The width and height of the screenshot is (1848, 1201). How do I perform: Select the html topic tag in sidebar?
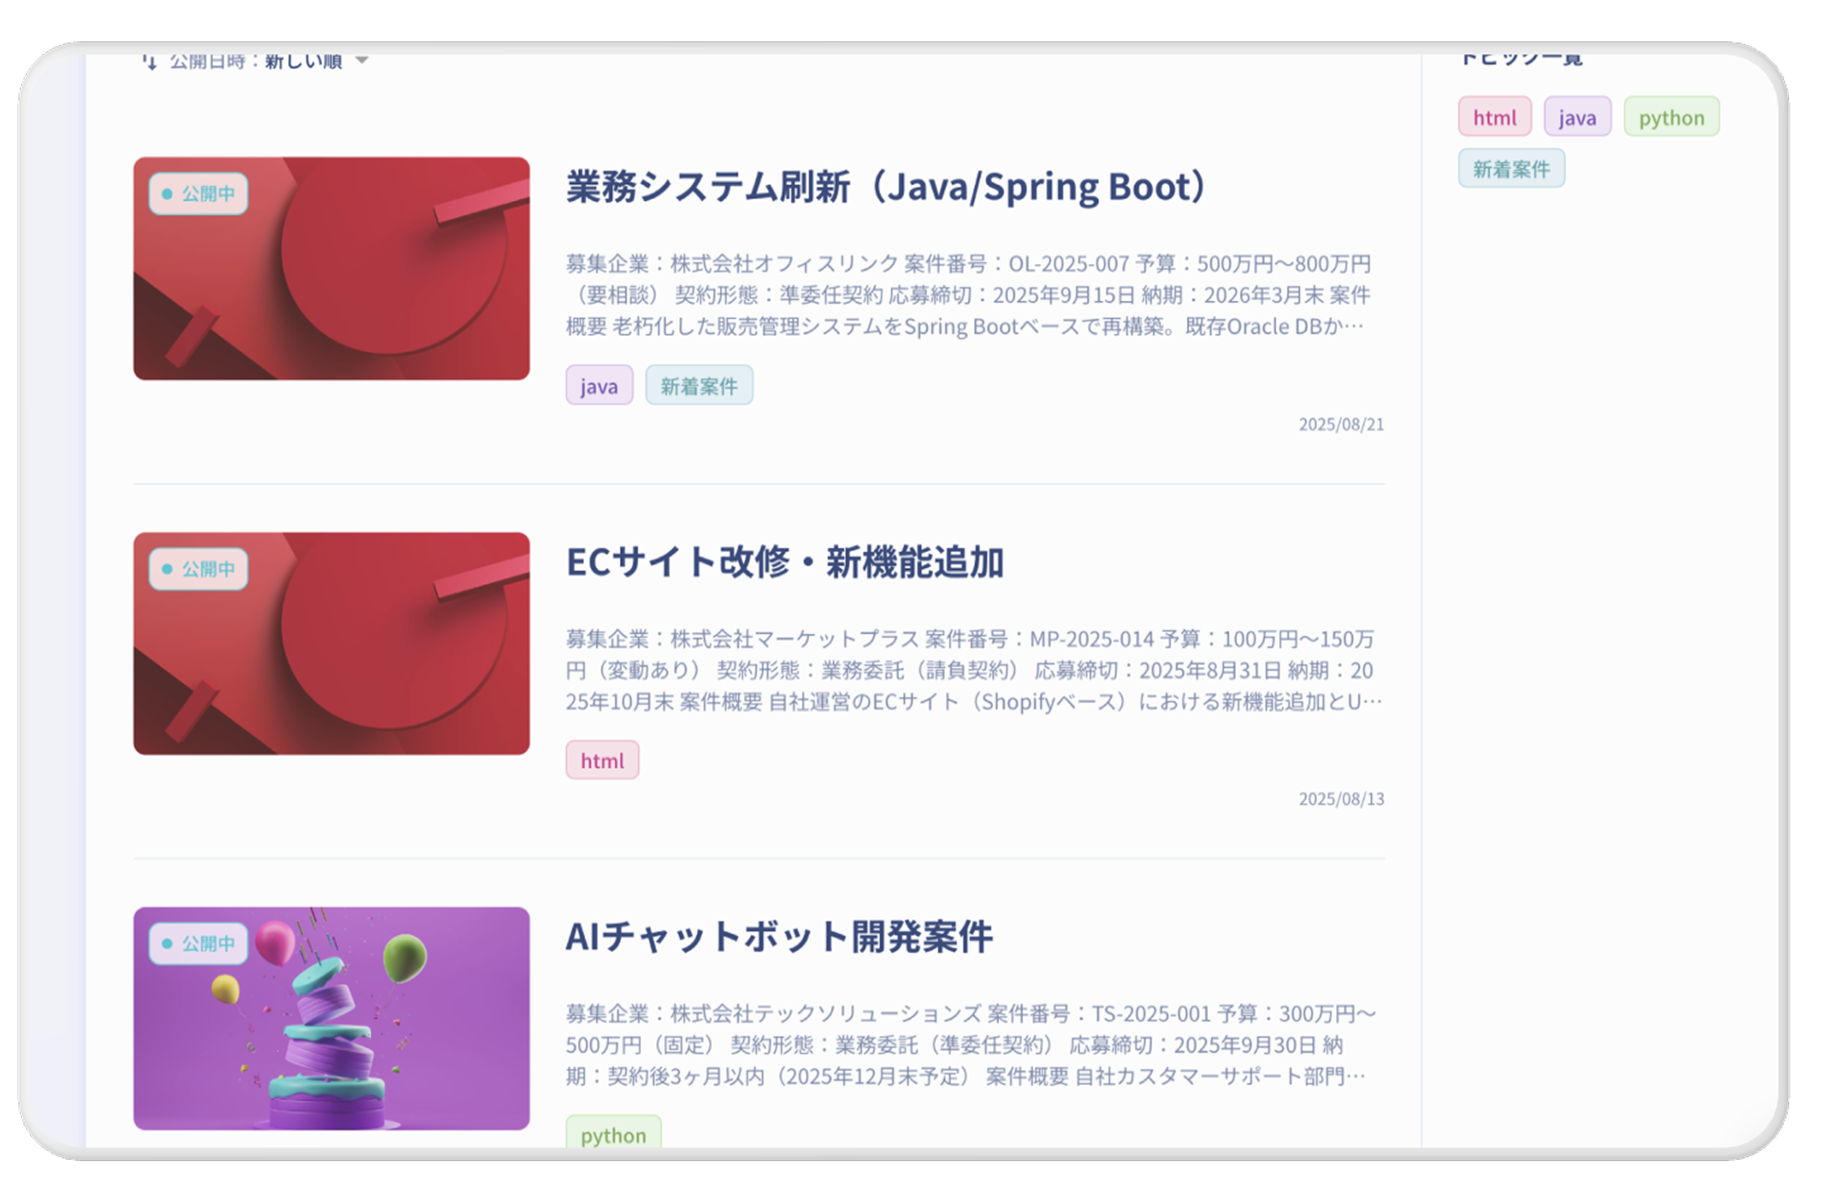click(x=1494, y=116)
